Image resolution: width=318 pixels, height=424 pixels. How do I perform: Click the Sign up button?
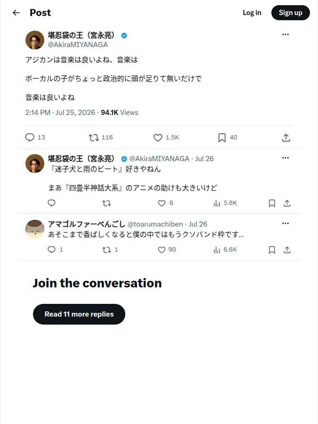[291, 13]
